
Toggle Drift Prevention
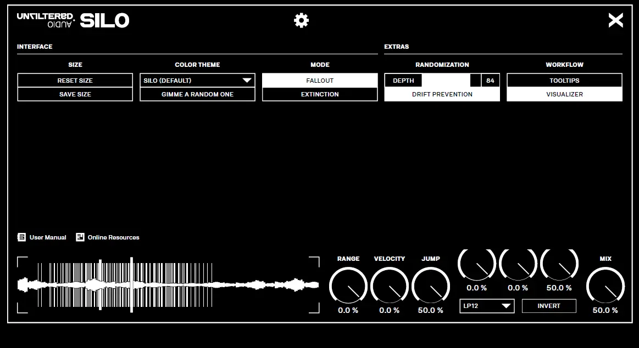442,94
